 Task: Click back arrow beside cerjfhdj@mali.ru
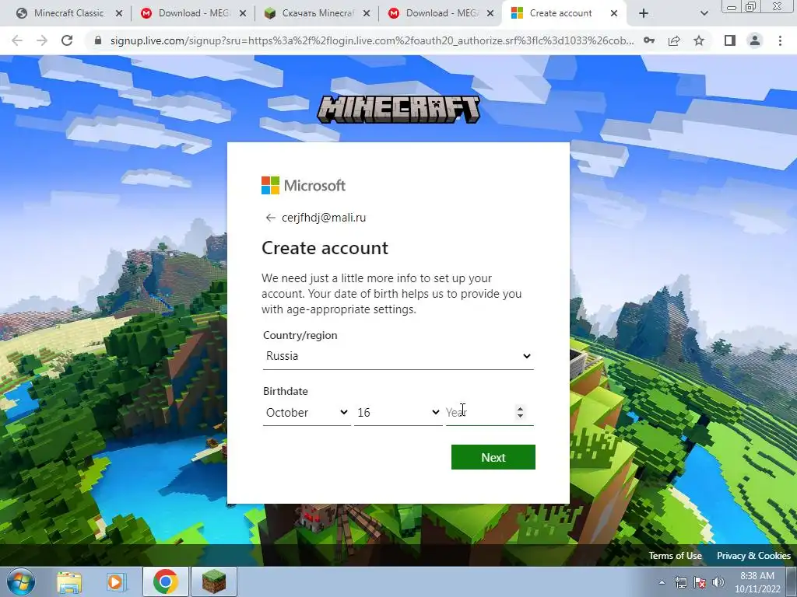(270, 218)
